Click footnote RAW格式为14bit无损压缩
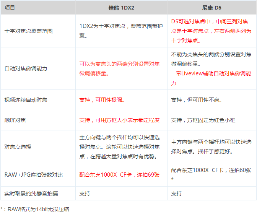This screenshot has width=257, height=213. click(38, 209)
